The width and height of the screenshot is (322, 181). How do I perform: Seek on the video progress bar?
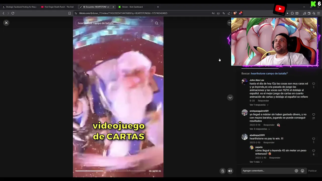(x=110, y=171)
